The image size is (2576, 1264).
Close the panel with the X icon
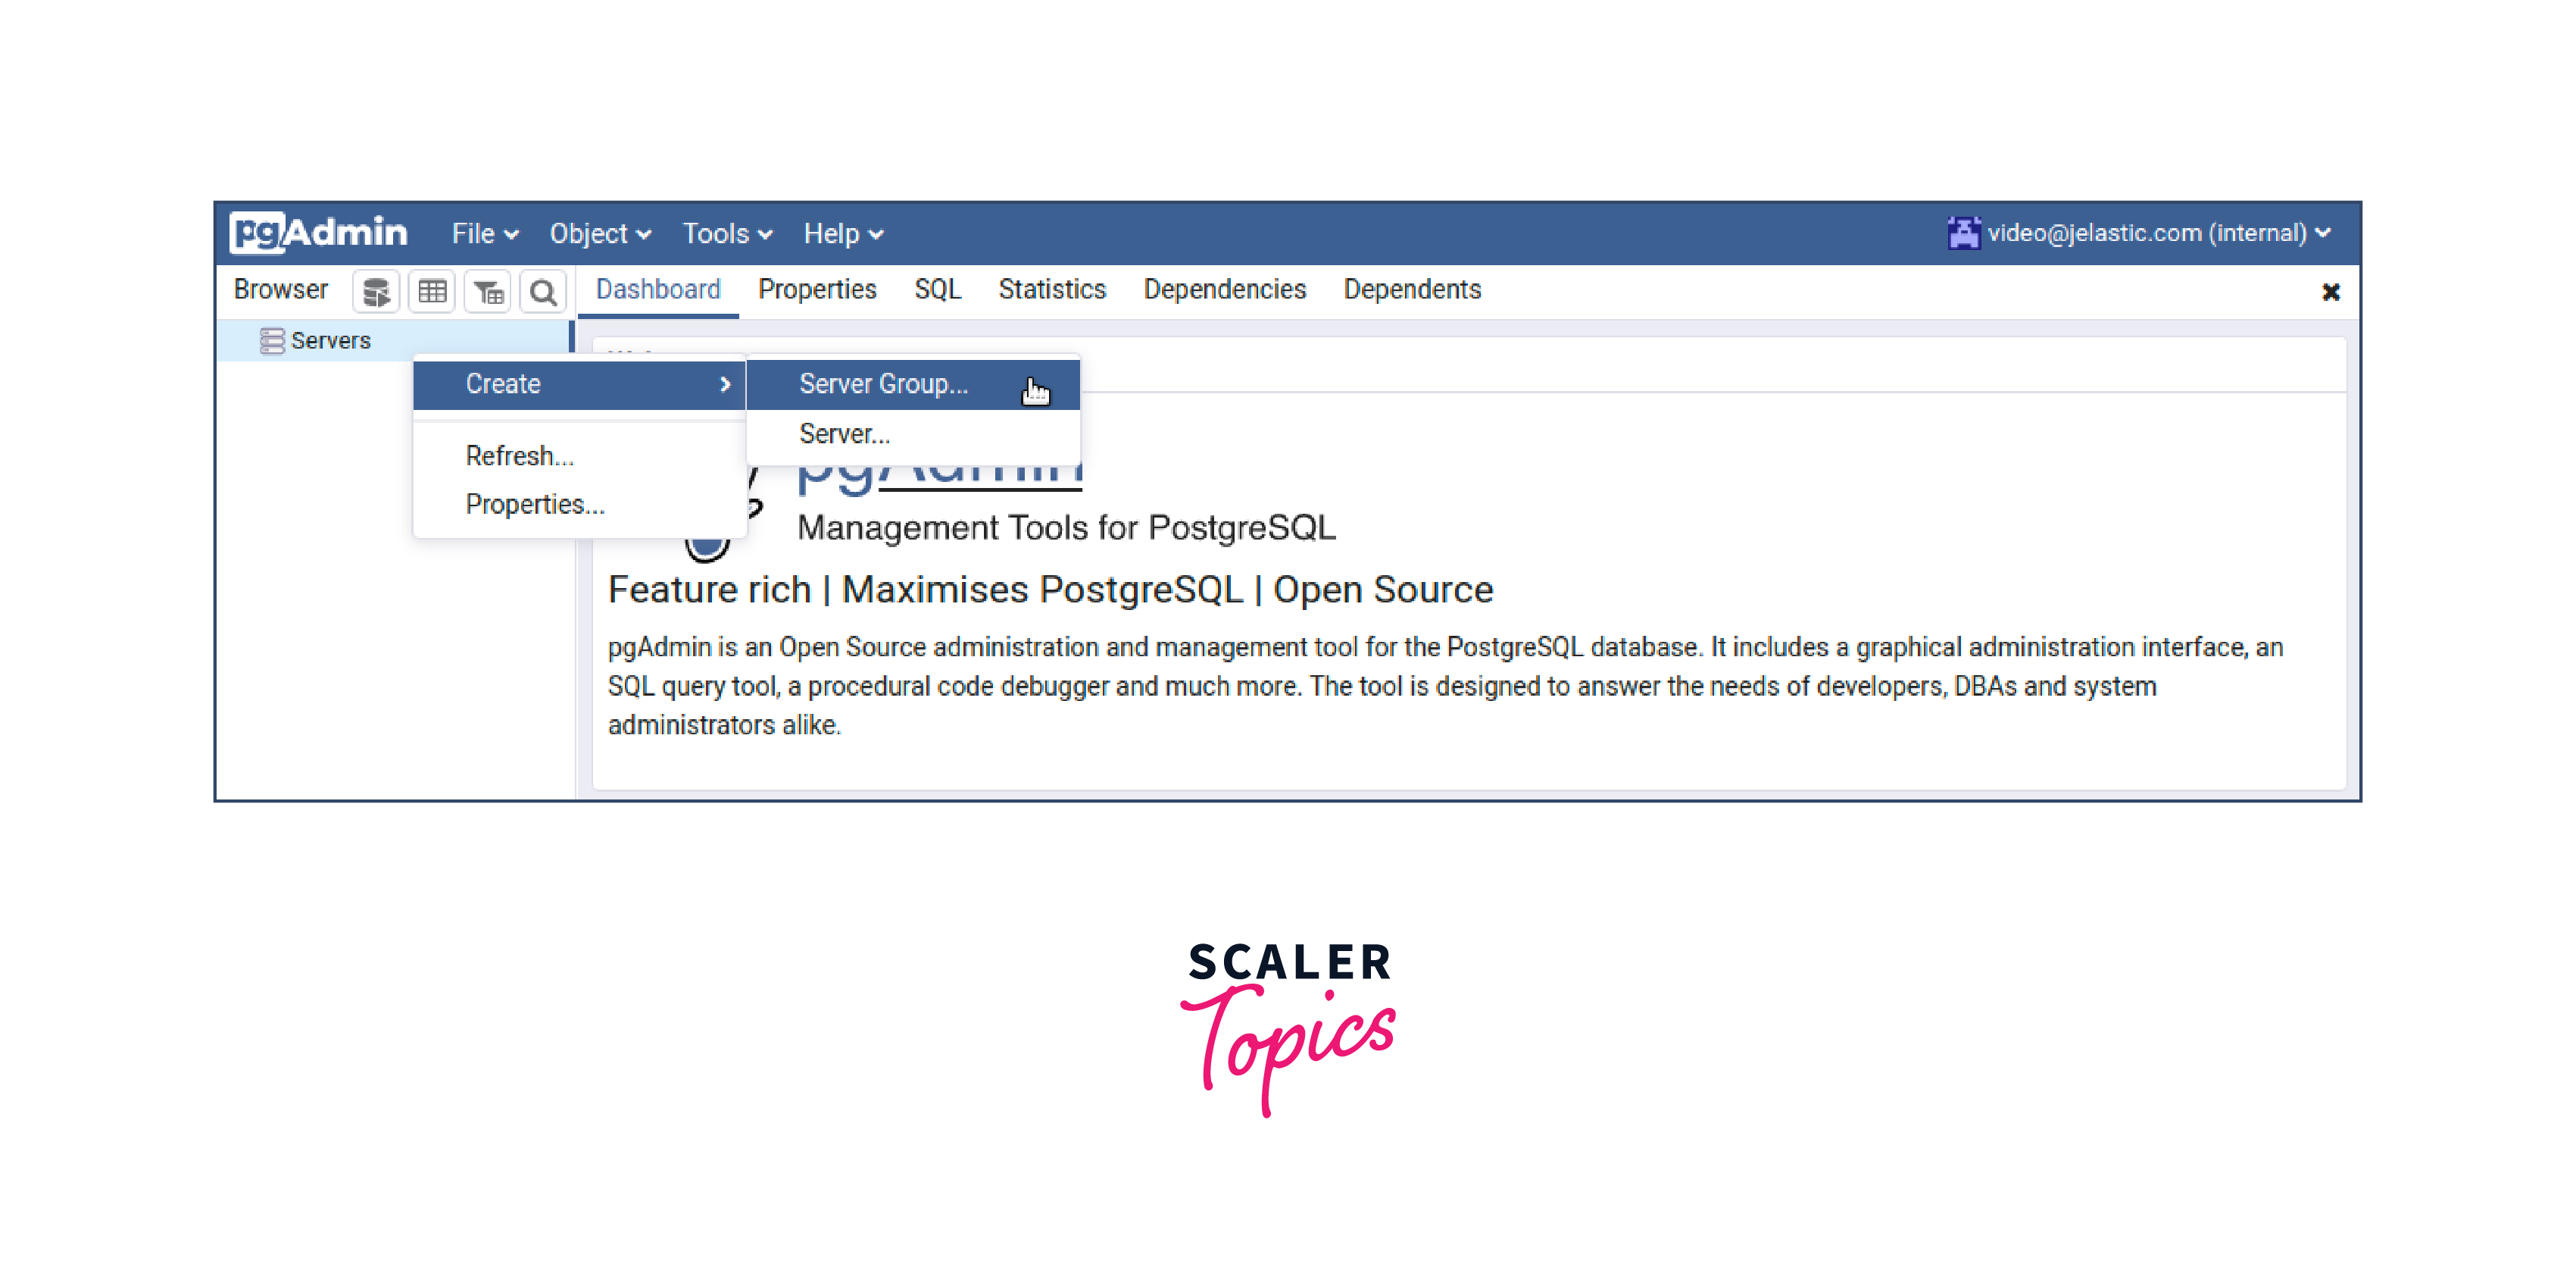point(2330,291)
